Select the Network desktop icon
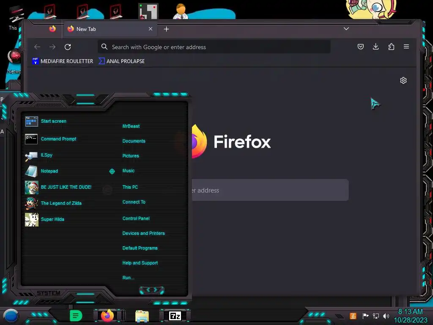Viewport: 433px width, 325px height. coord(14,61)
